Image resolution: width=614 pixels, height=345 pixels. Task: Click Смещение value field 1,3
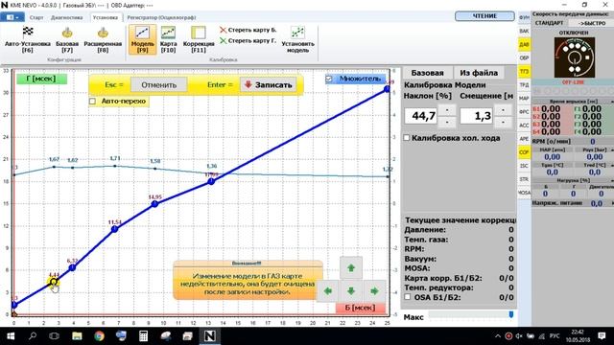pyautogui.click(x=476, y=116)
